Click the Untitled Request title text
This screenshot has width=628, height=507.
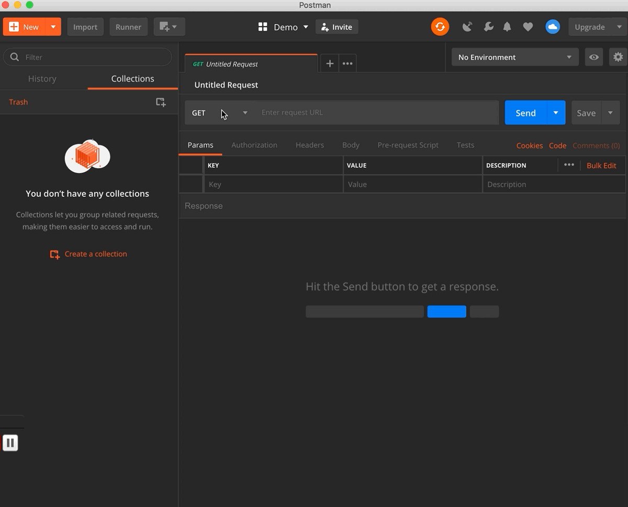pyautogui.click(x=226, y=85)
